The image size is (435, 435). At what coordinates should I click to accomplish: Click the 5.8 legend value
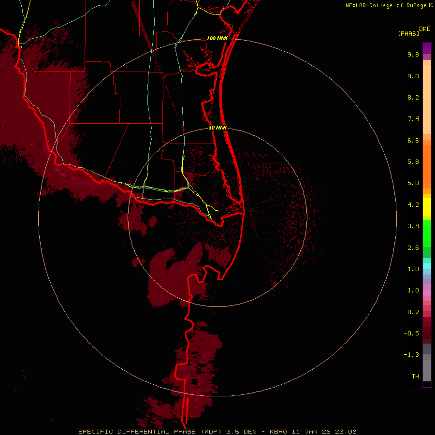pyautogui.click(x=413, y=162)
